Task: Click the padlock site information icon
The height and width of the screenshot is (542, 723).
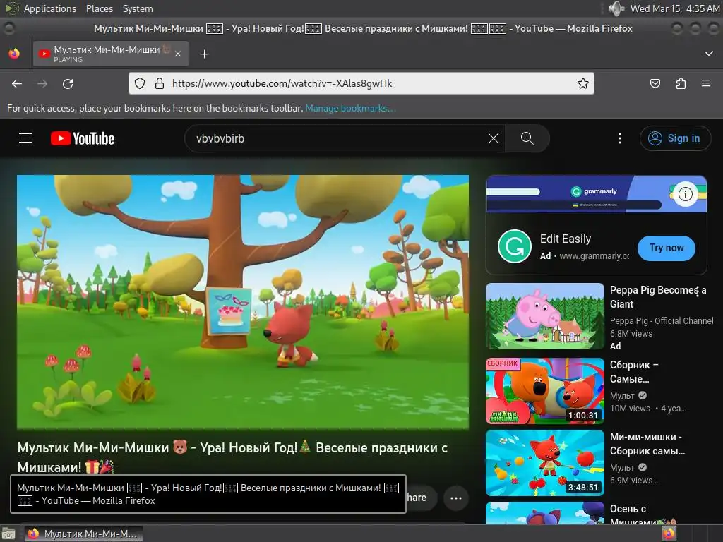Action: coord(160,83)
